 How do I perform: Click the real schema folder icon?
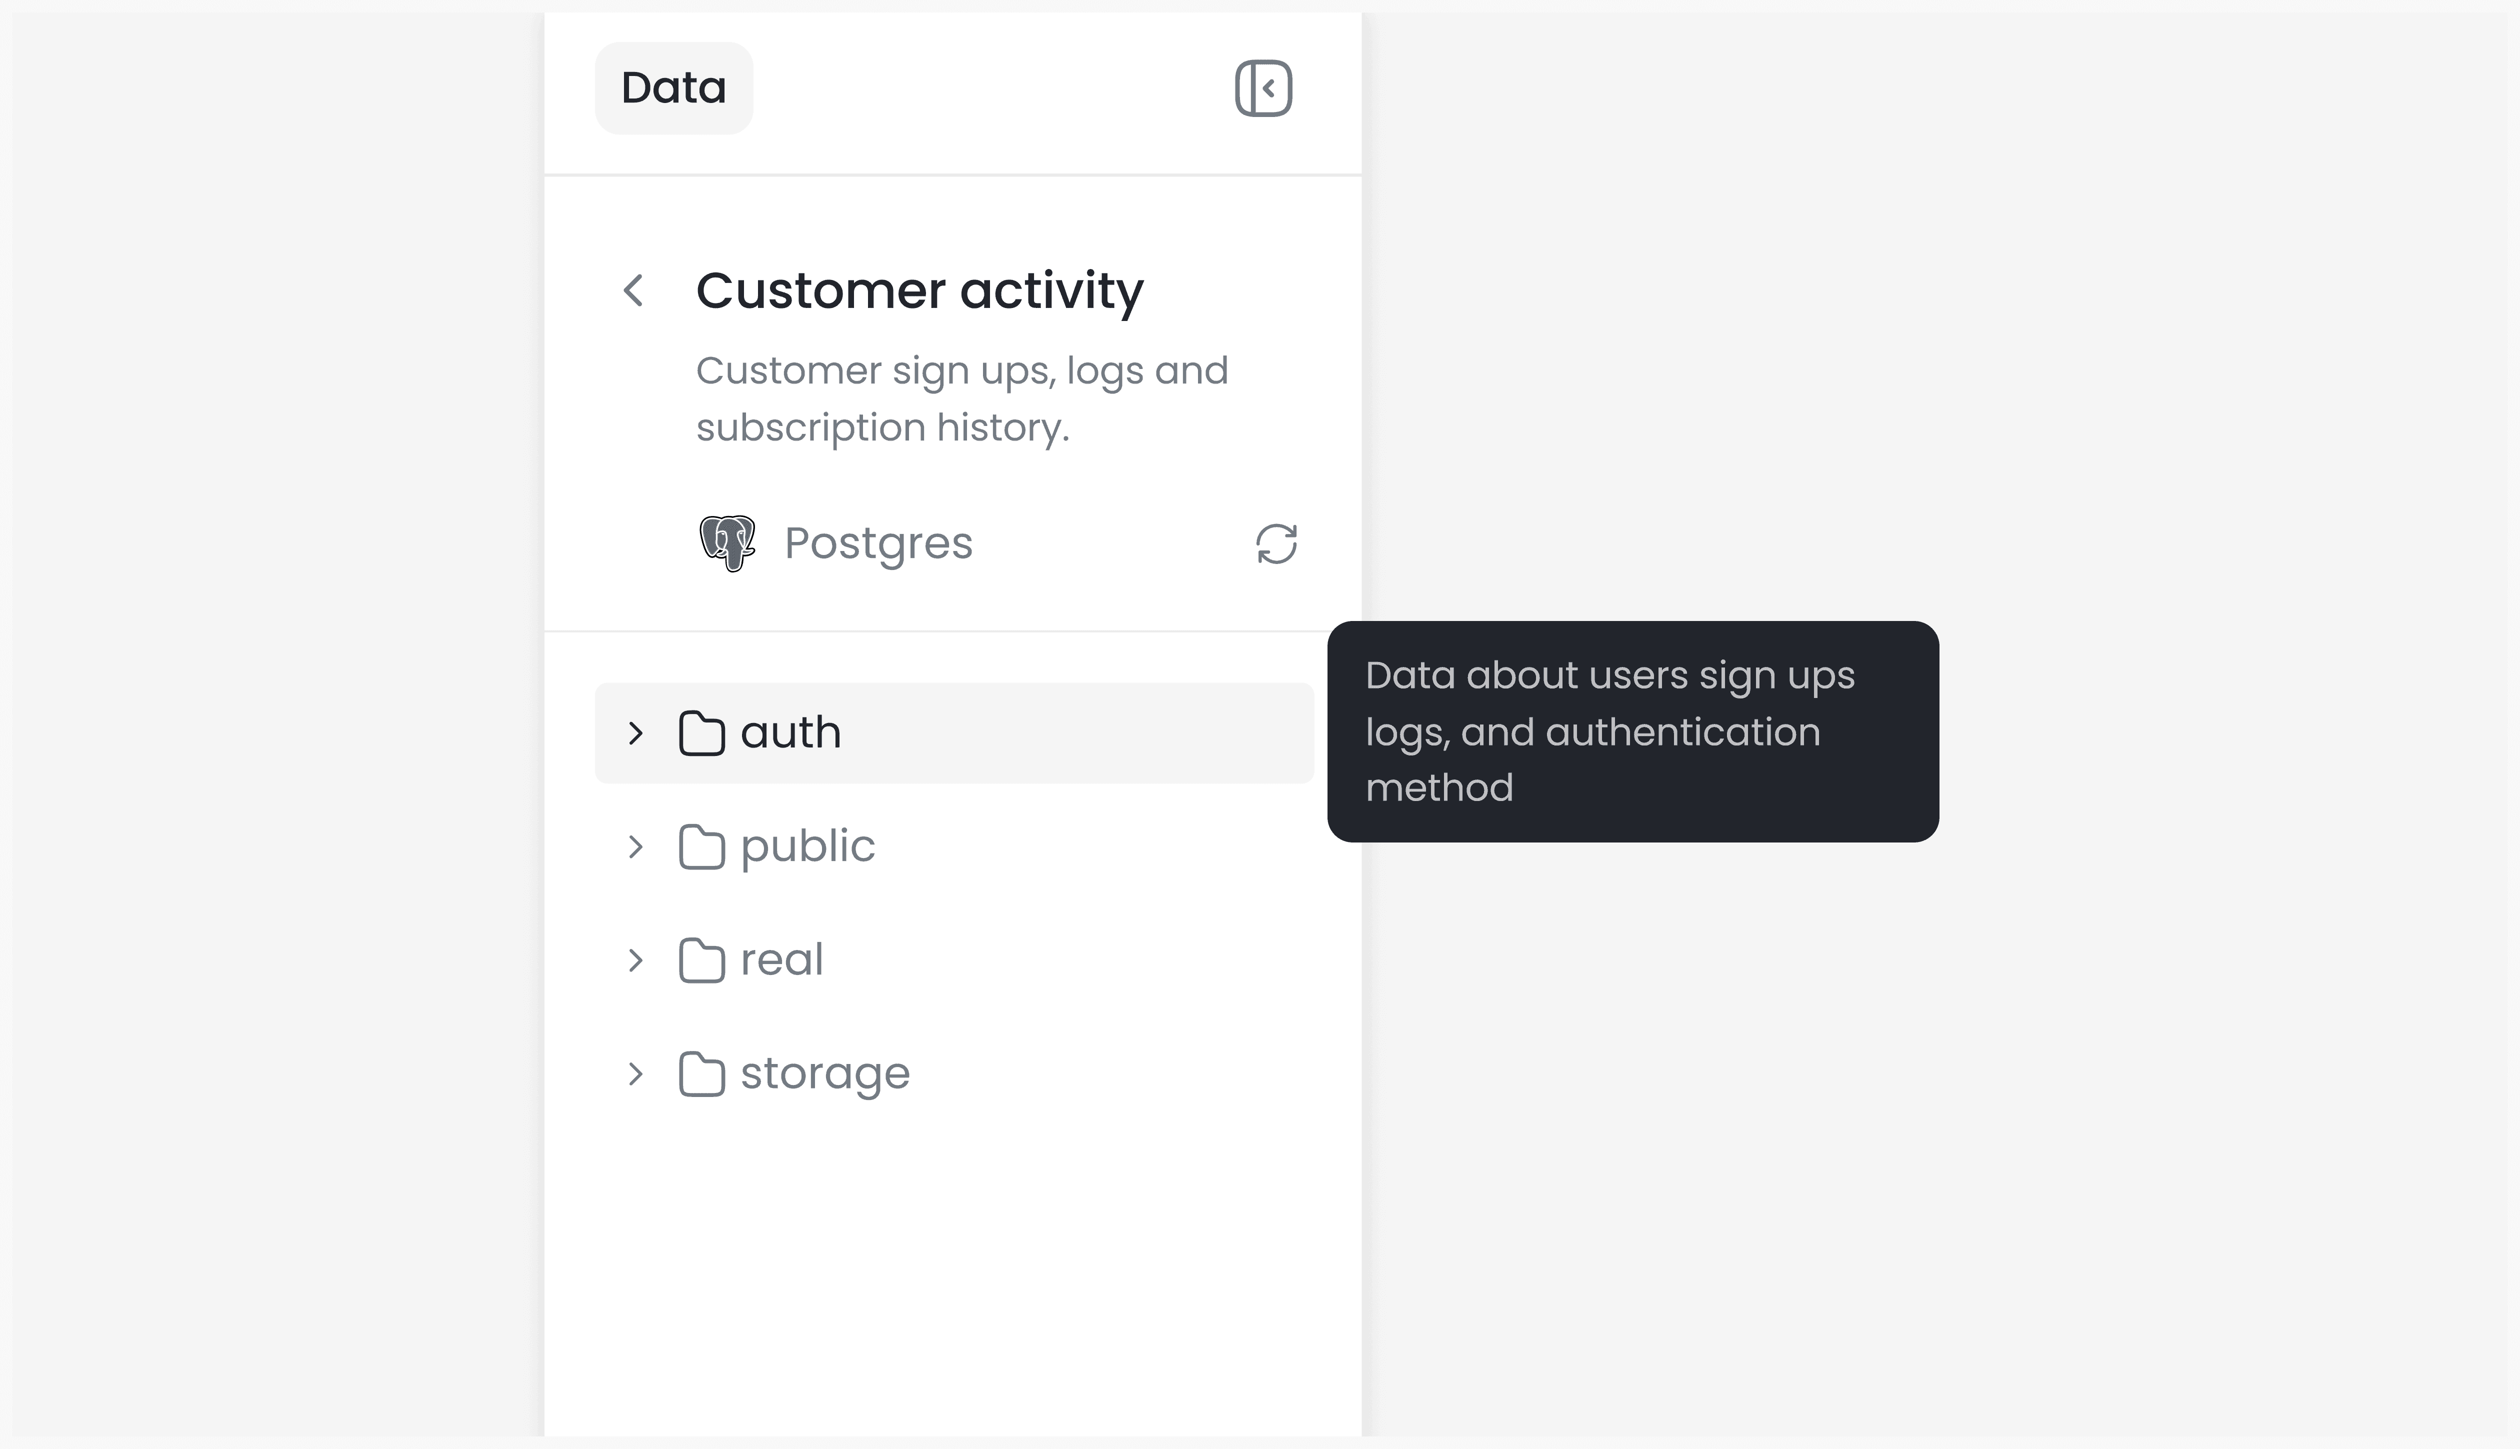pos(702,958)
